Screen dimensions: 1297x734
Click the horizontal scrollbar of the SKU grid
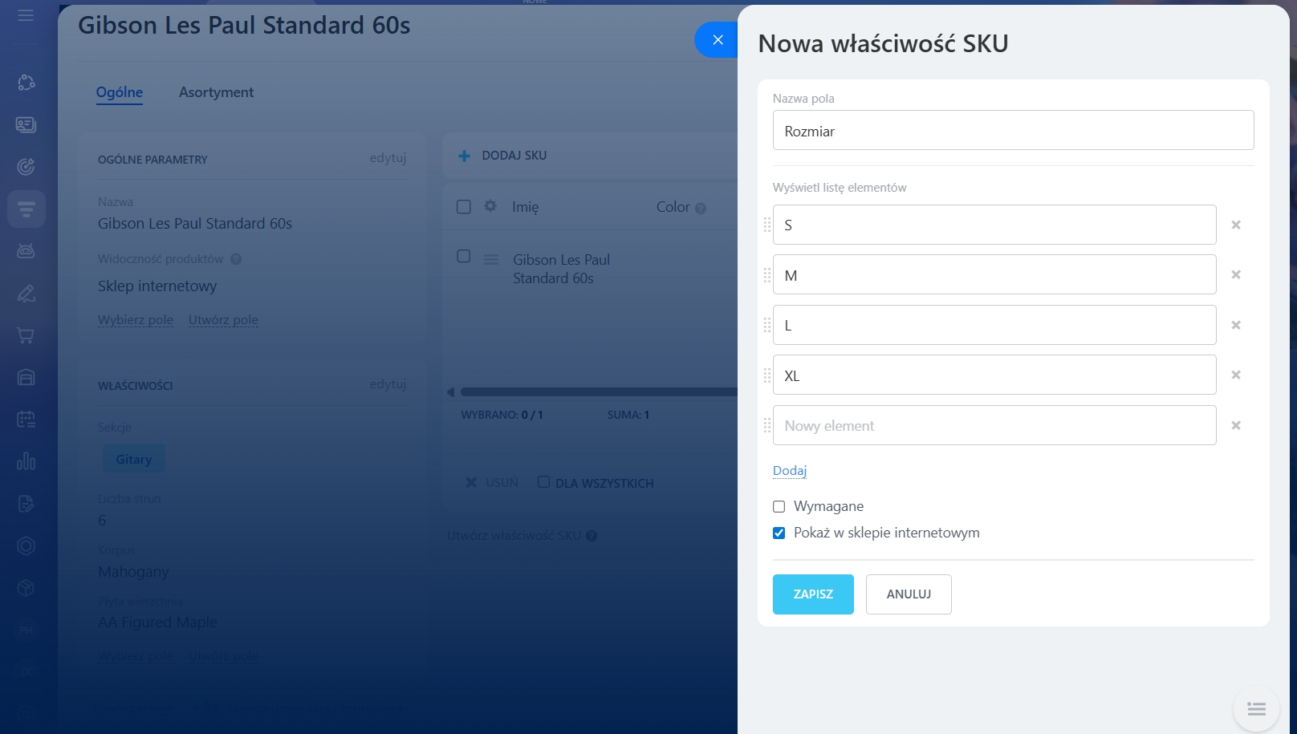(598, 392)
